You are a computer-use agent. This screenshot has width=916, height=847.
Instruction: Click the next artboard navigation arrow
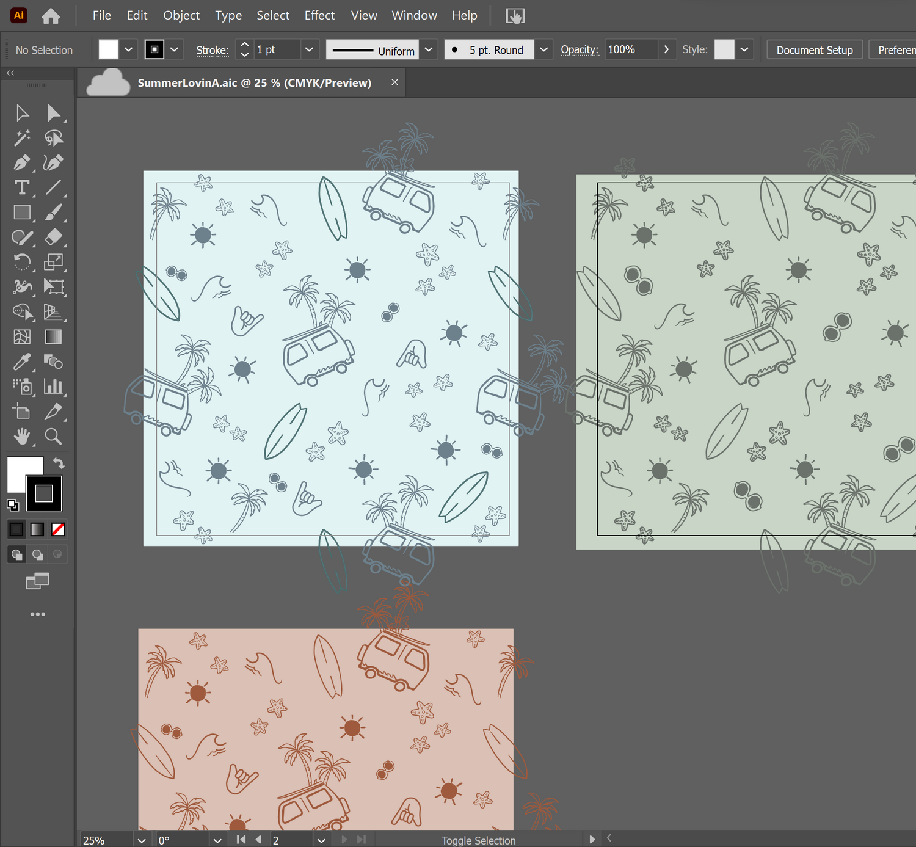coord(344,840)
